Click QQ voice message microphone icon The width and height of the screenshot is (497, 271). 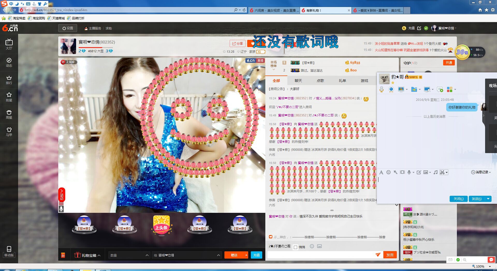click(409, 172)
